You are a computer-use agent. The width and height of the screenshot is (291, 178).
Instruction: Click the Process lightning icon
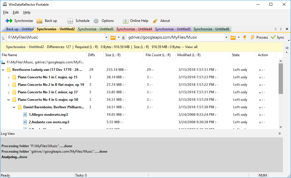[253, 37]
